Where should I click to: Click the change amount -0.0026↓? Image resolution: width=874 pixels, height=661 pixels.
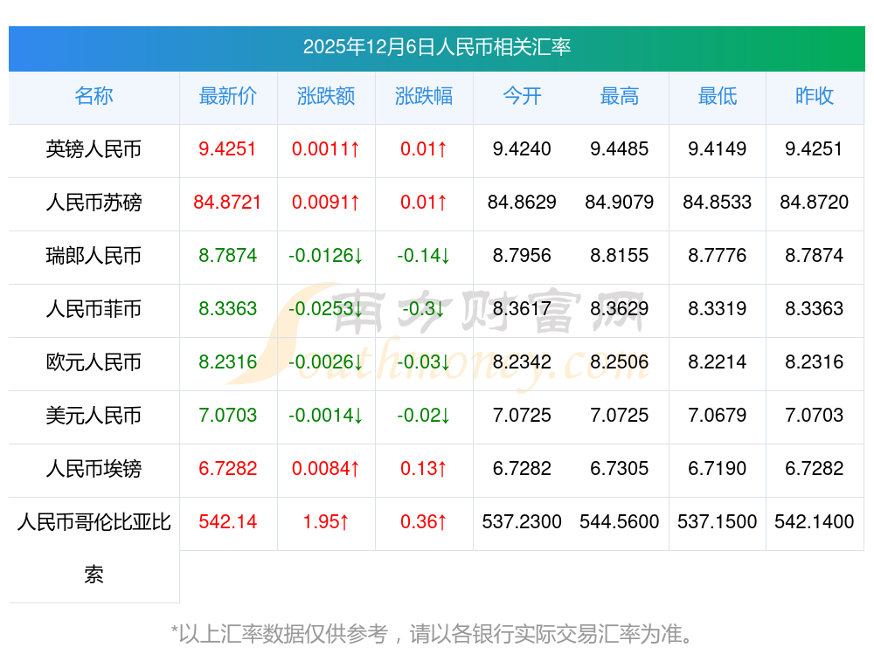tap(325, 362)
